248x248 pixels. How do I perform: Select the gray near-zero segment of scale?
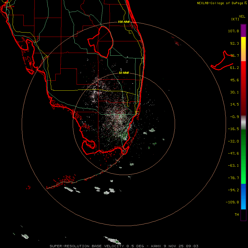(243, 123)
